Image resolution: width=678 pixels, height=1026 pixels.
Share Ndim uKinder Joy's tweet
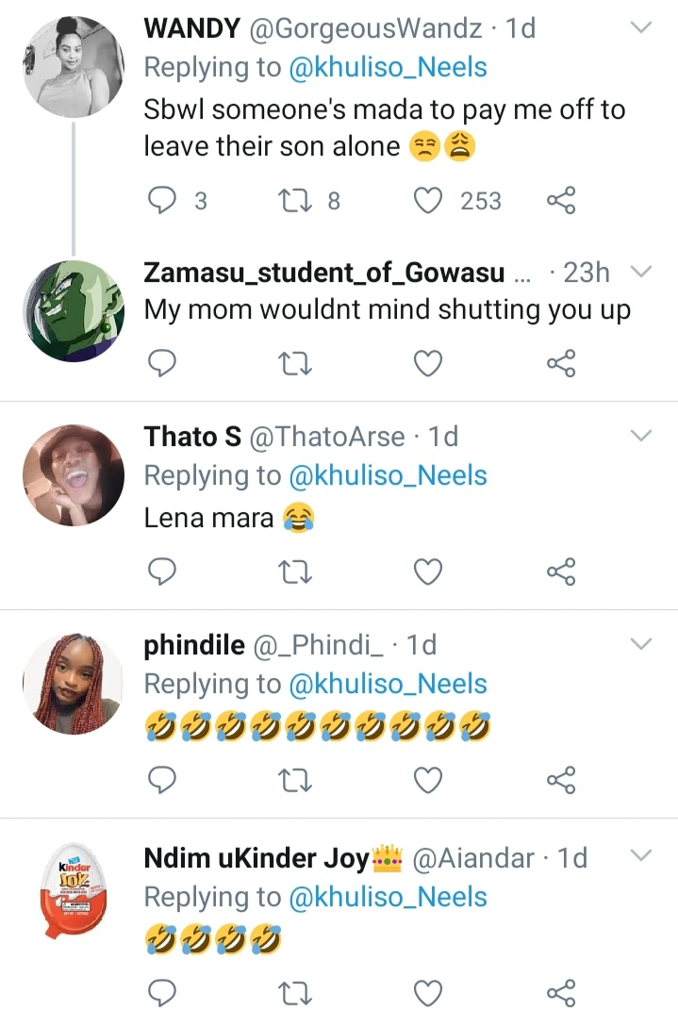[561, 992]
